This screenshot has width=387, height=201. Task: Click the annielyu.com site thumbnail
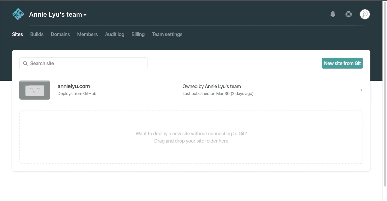(x=35, y=90)
